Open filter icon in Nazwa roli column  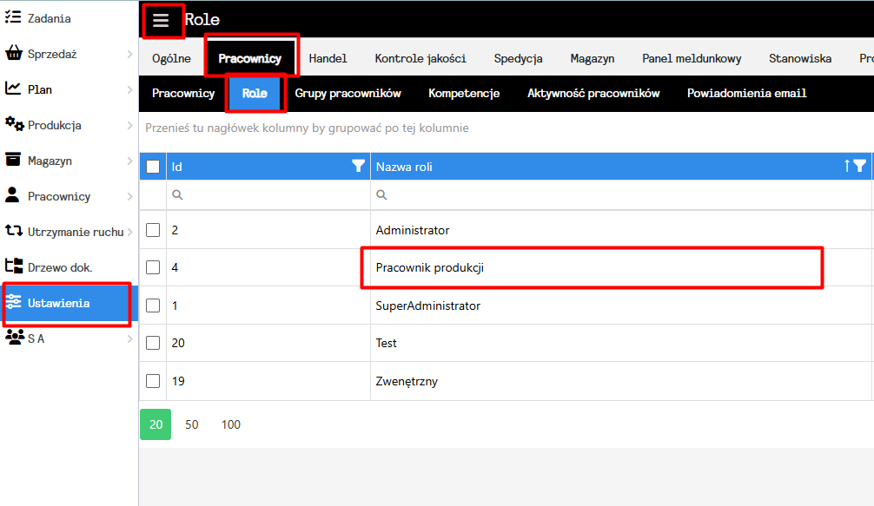pos(860,166)
